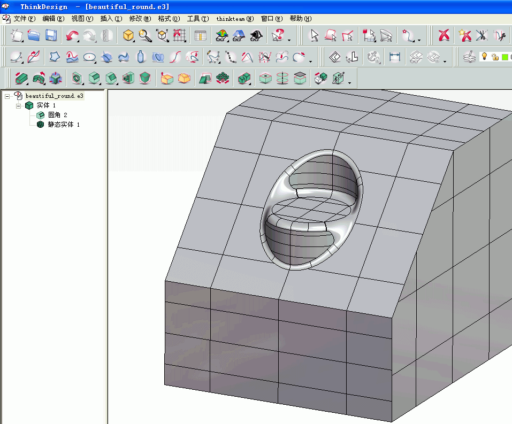The height and width of the screenshot is (424, 512).
Task: Click the green solid with hole icon
Action: tap(77, 79)
